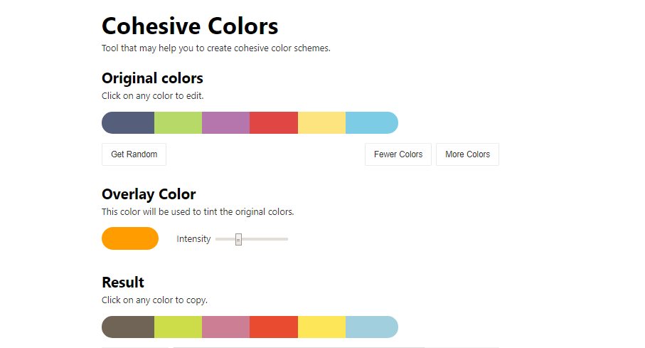This screenshot has height=348, width=645.
Task: Copy the yellow-green result color
Action: pos(178,327)
